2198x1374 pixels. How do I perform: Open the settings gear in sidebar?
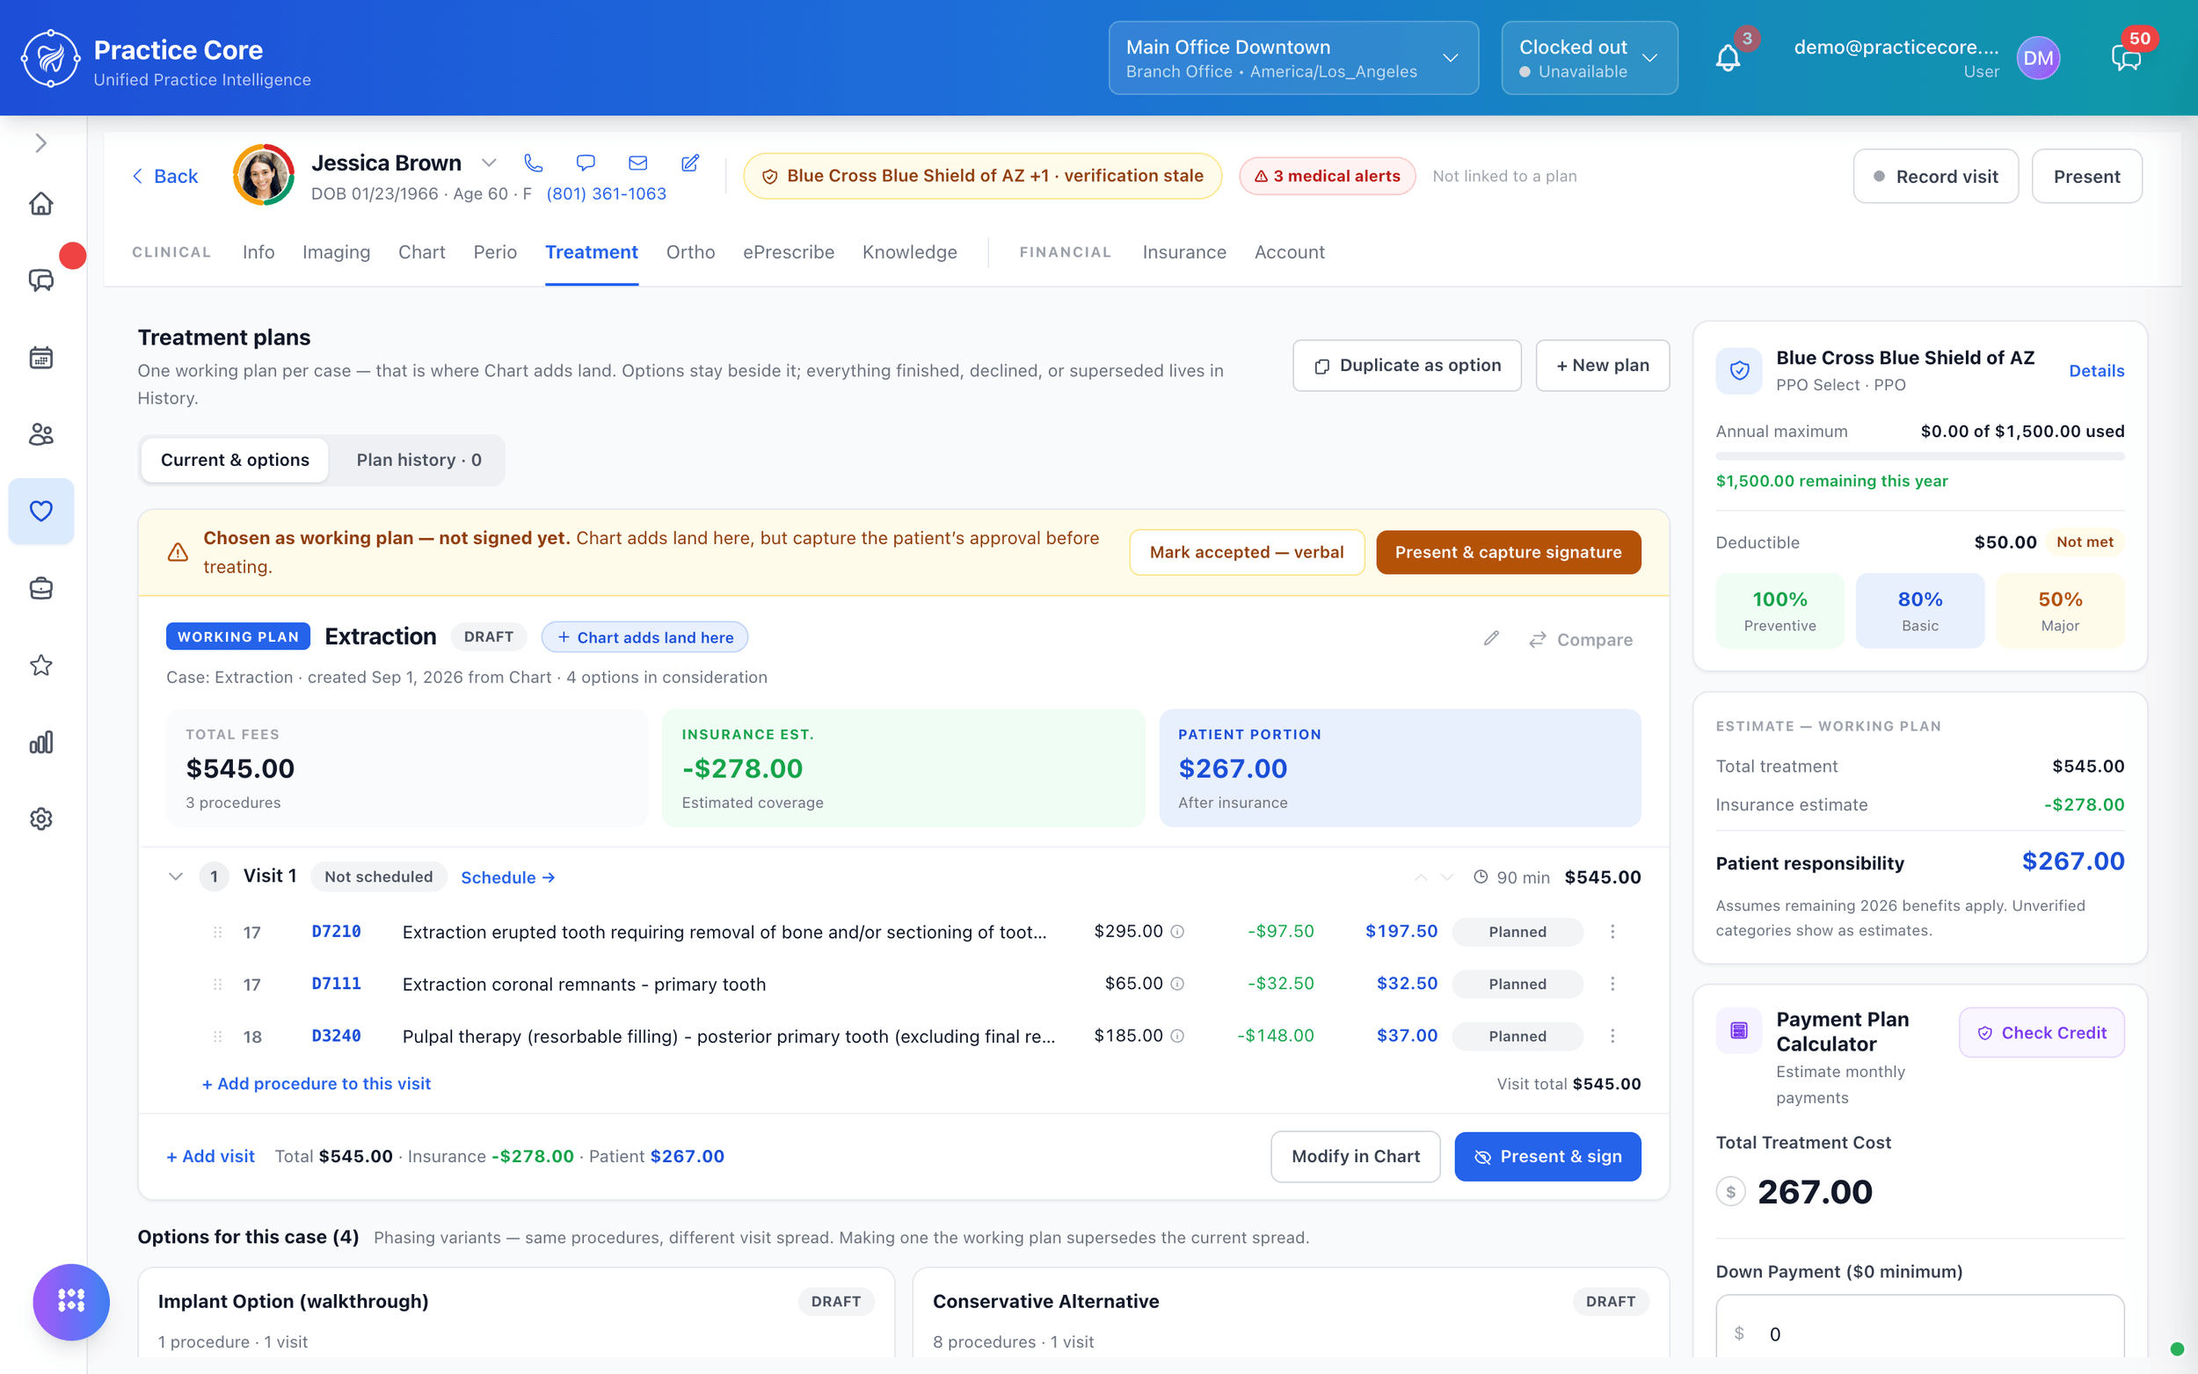[41, 818]
